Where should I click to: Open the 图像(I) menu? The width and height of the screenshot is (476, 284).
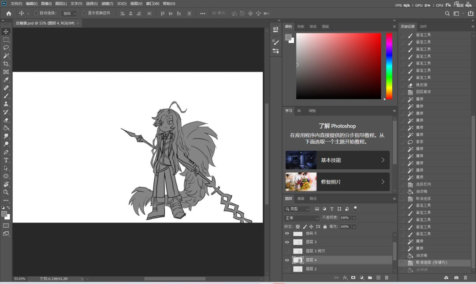pos(46,4)
